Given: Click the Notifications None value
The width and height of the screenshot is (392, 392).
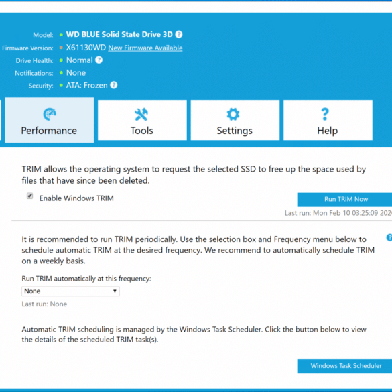Looking at the screenshot, I should 76,73.
